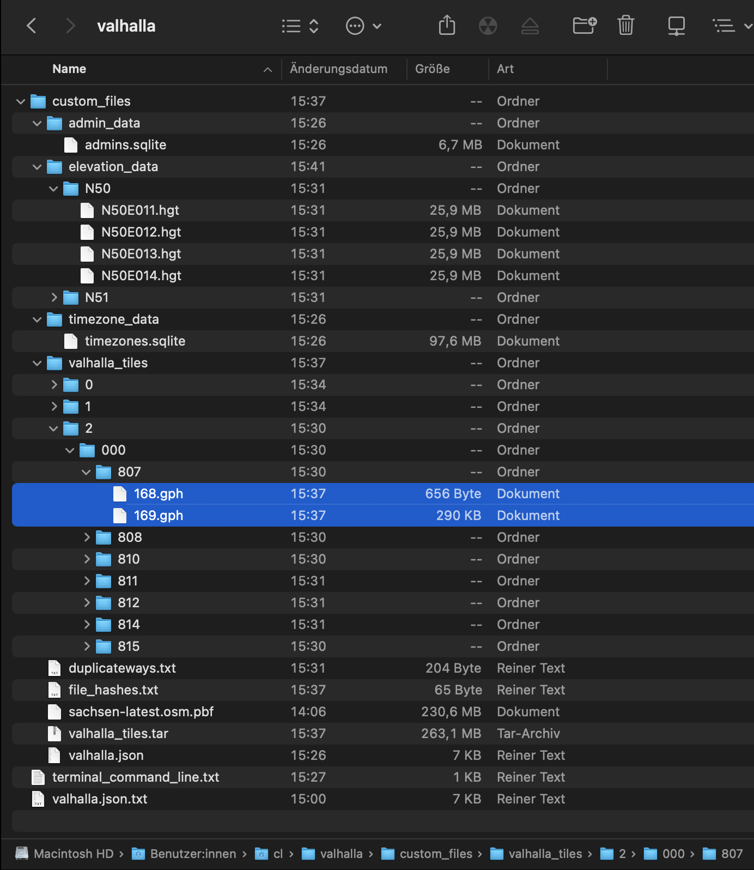The image size is (754, 870).
Task: Click the Connect to server icon
Action: (x=676, y=26)
